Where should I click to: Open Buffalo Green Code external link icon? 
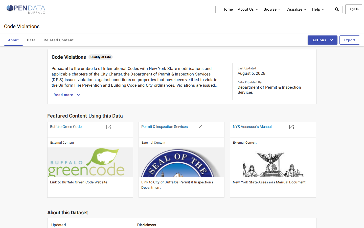[109, 127]
